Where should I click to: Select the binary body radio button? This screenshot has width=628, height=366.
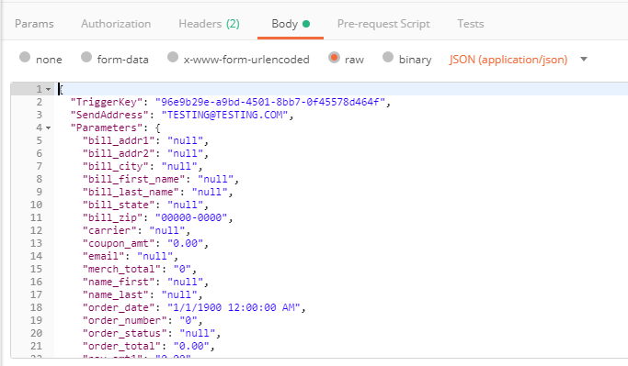(x=388, y=57)
